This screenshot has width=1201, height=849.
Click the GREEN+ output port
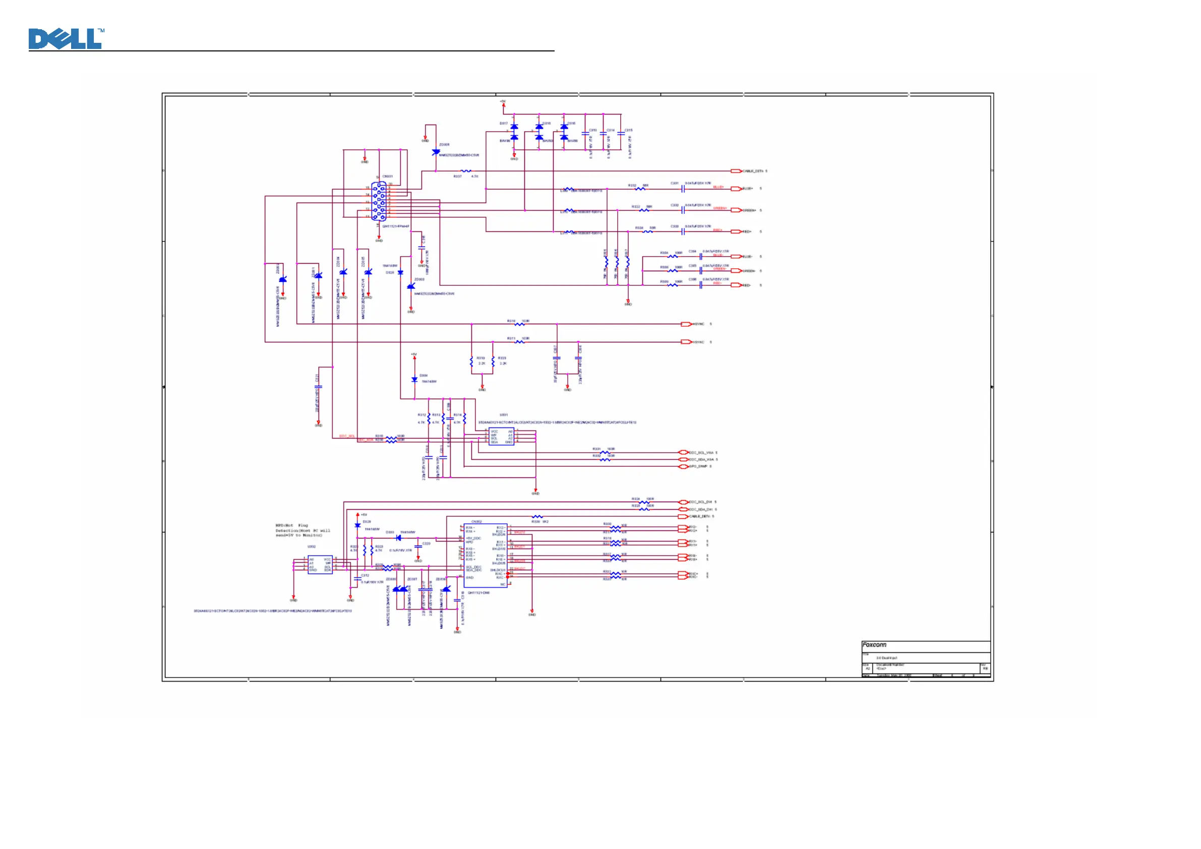pyautogui.click(x=736, y=210)
